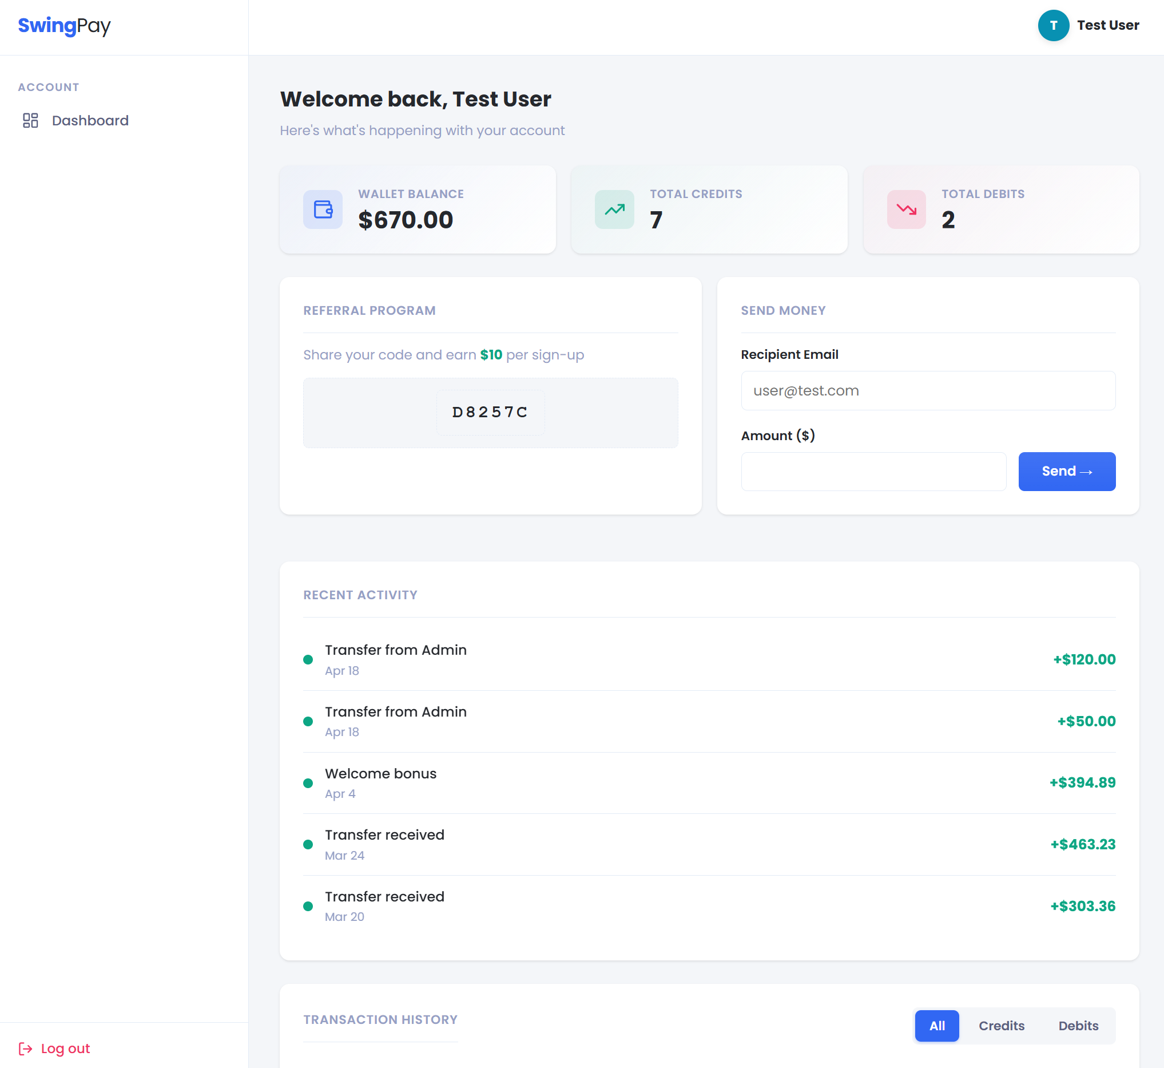Select the Dashboard grid icon
Image resolution: width=1164 pixels, height=1068 pixels.
coord(31,121)
